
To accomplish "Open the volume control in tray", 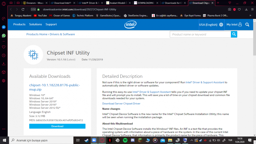I will (218, 140).
